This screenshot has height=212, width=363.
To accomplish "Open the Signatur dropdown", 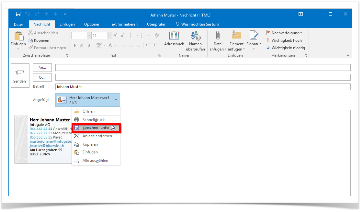I will [254, 40].
